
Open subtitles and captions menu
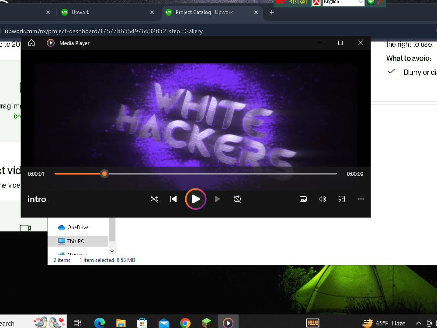click(303, 199)
